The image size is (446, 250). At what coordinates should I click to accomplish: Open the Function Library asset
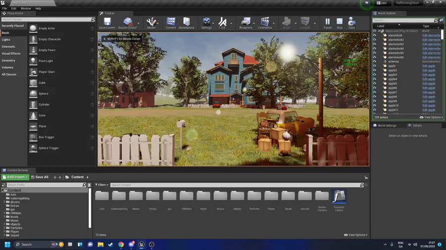(x=339, y=201)
